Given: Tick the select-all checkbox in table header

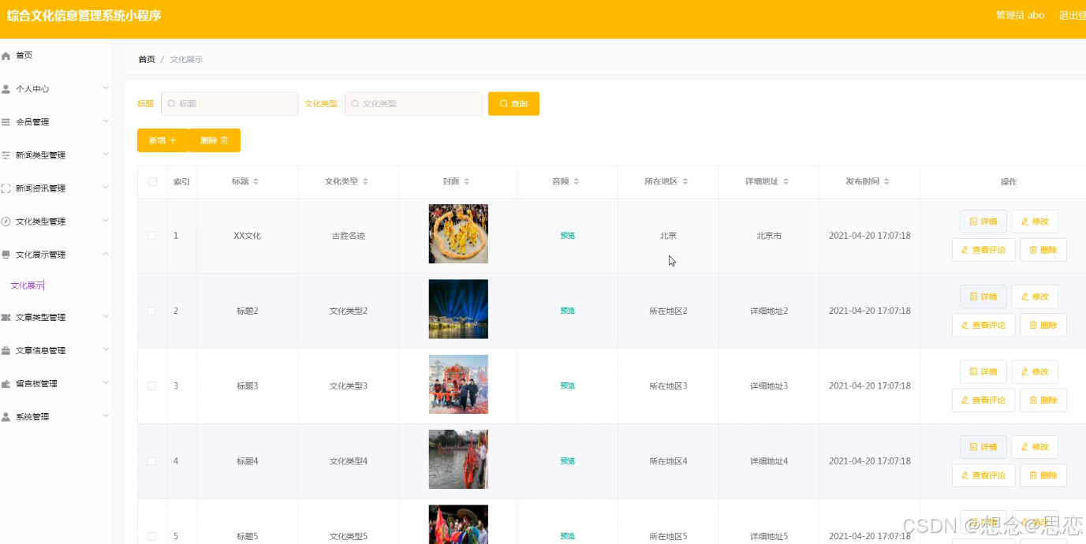Looking at the screenshot, I should pos(152,182).
